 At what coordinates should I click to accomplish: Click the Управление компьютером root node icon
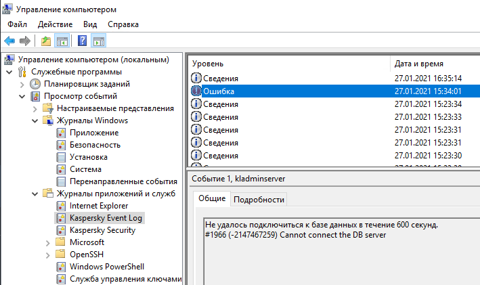9,60
